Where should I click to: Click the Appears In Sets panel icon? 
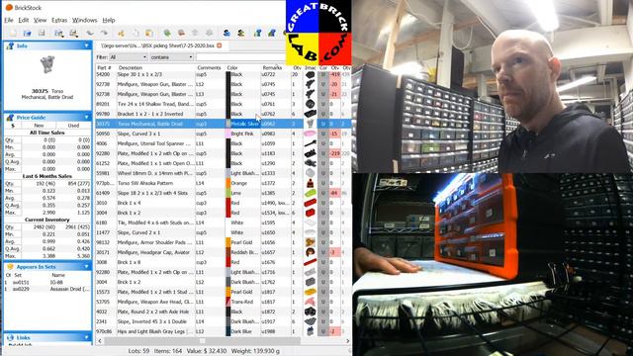(10, 267)
